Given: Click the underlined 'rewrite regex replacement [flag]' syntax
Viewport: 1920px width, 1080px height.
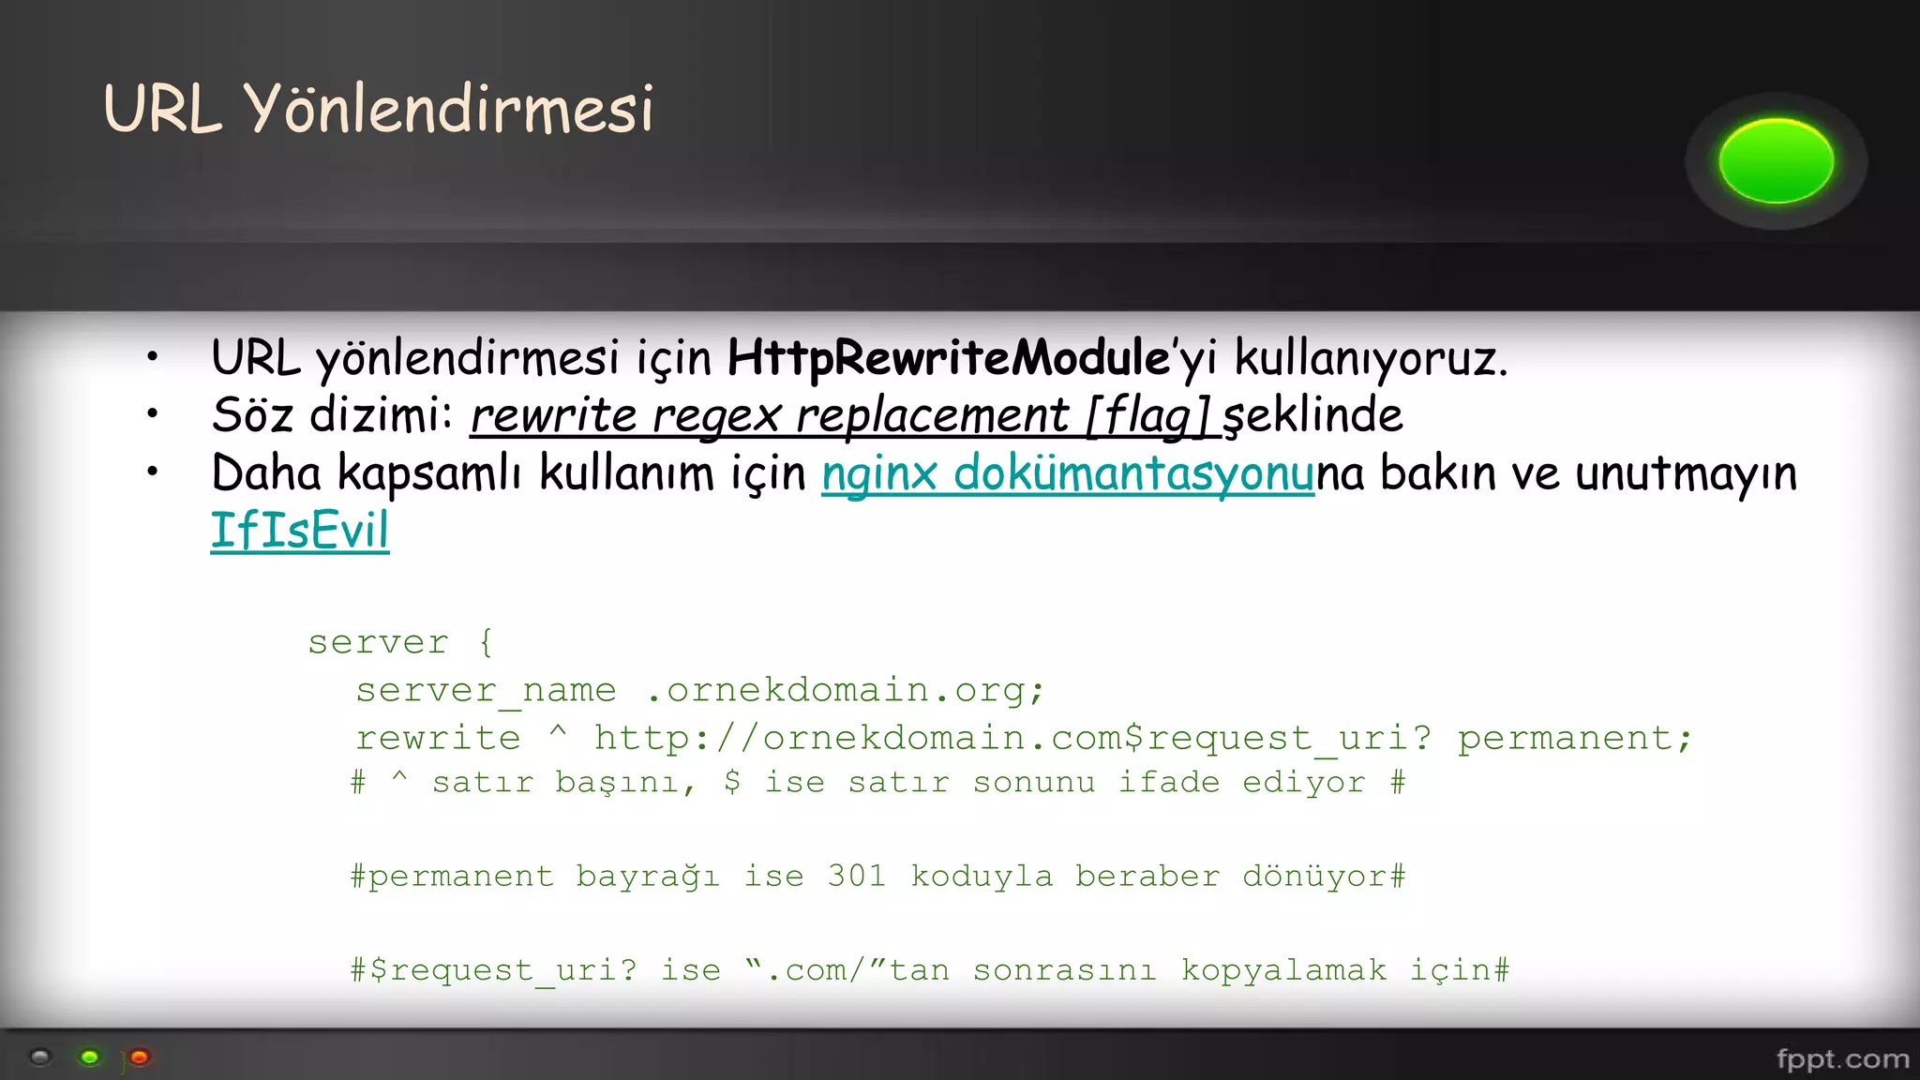Looking at the screenshot, I should pos(841,415).
